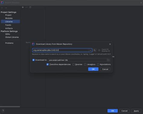Select Modules in Project Settings
The image size is (143, 114).
[9, 18]
